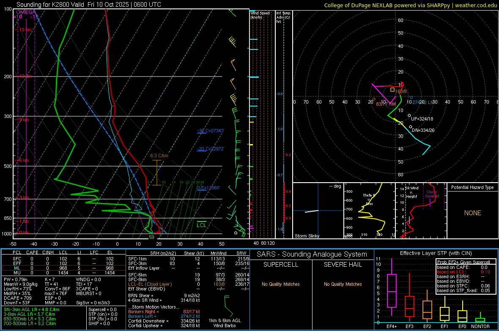Click the 0 C=12860' freezing level label

click(x=208, y=188)
